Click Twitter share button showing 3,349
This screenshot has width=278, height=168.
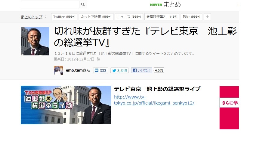click(119, 70)
